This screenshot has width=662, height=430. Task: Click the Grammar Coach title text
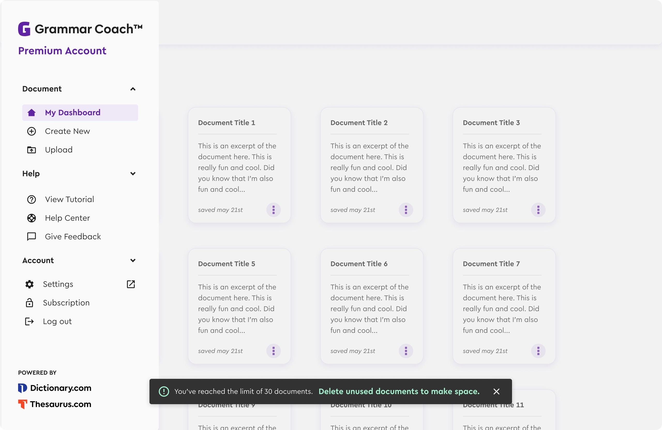[88, 29]
